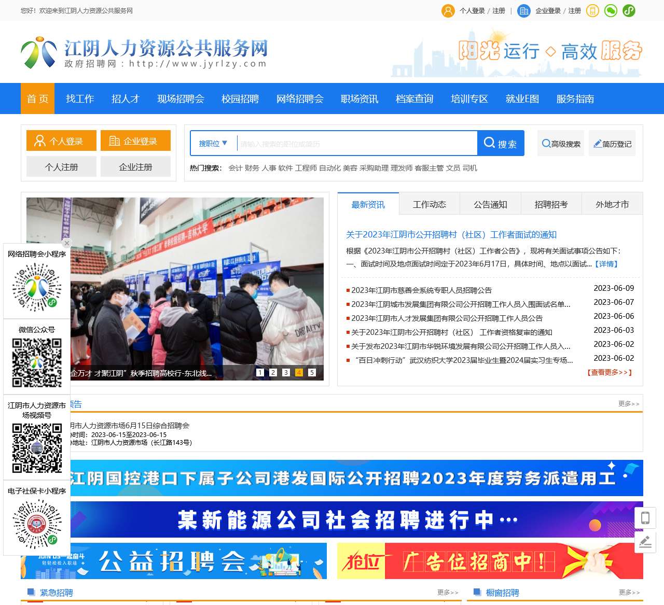Switch carousel to slide 3
Viewport: 664px width, 605px height.
pos(286,372)
